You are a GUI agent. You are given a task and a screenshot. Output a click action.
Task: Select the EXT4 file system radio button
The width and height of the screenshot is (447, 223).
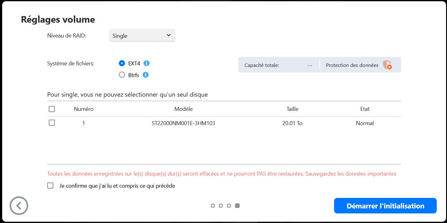pos(122,63)
